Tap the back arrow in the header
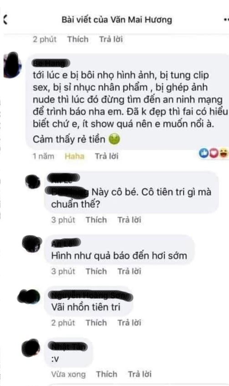The image size is (229, 386). pos(5,20)
